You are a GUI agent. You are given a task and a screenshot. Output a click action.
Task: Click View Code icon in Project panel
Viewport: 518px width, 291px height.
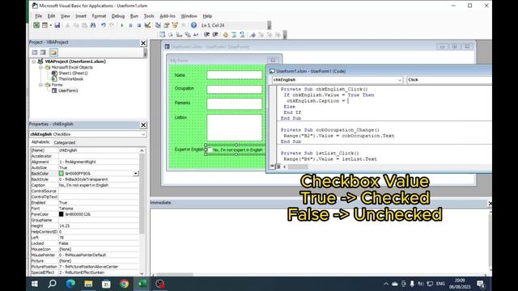click(35, 53)
